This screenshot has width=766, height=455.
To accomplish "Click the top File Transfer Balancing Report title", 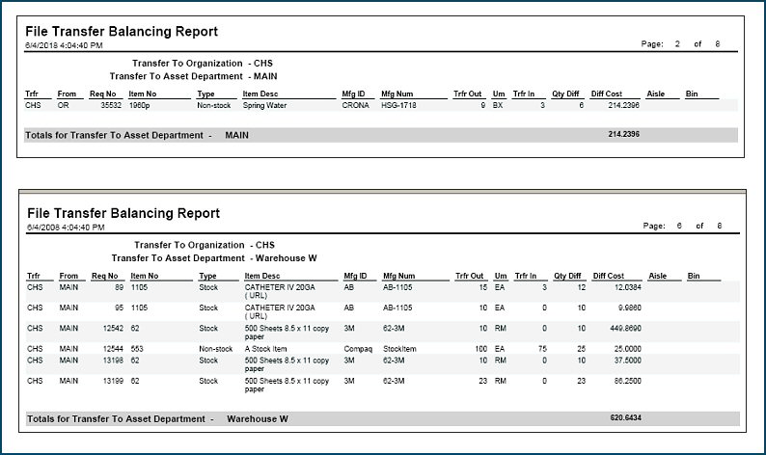I will (x=122, y=32).
